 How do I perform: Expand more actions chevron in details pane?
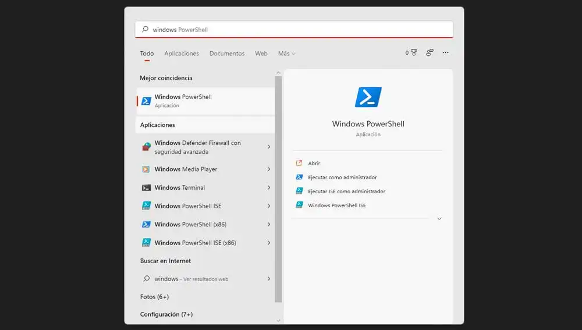coord(439,219)
